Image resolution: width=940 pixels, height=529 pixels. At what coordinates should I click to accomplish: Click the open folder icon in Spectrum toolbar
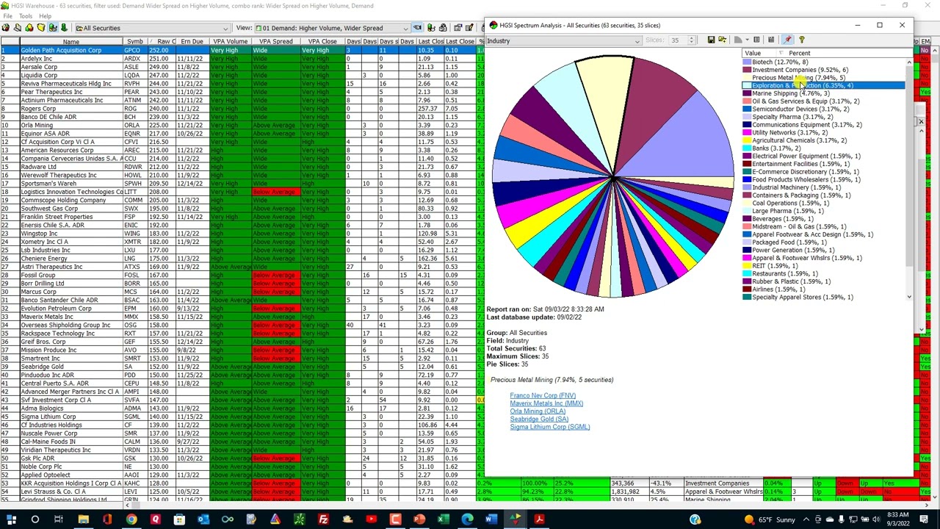pyautogui.click(x=723, y=40)
